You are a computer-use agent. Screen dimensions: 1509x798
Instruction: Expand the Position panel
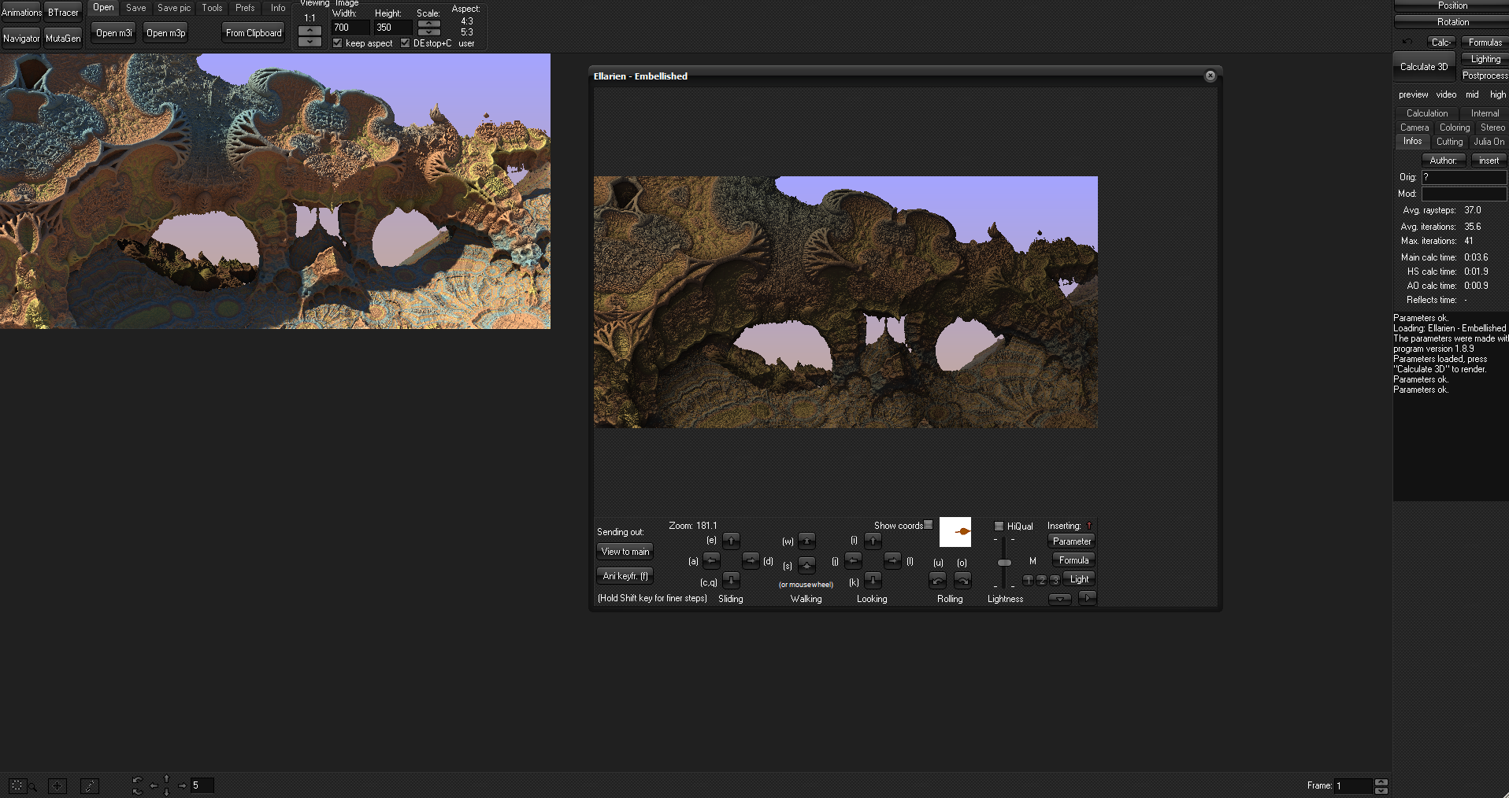coord(1452,6)
